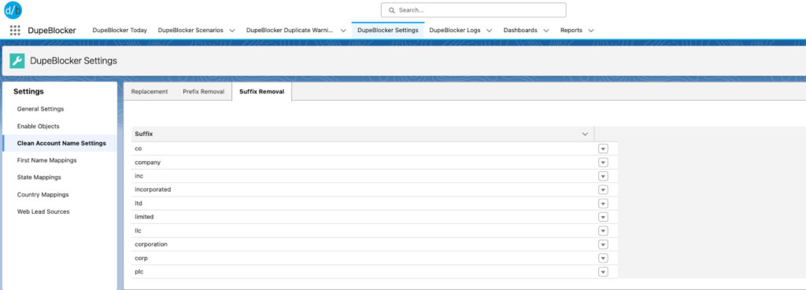Open row actions dropdown for corporation
806x290 pixels.
(604, 244)
